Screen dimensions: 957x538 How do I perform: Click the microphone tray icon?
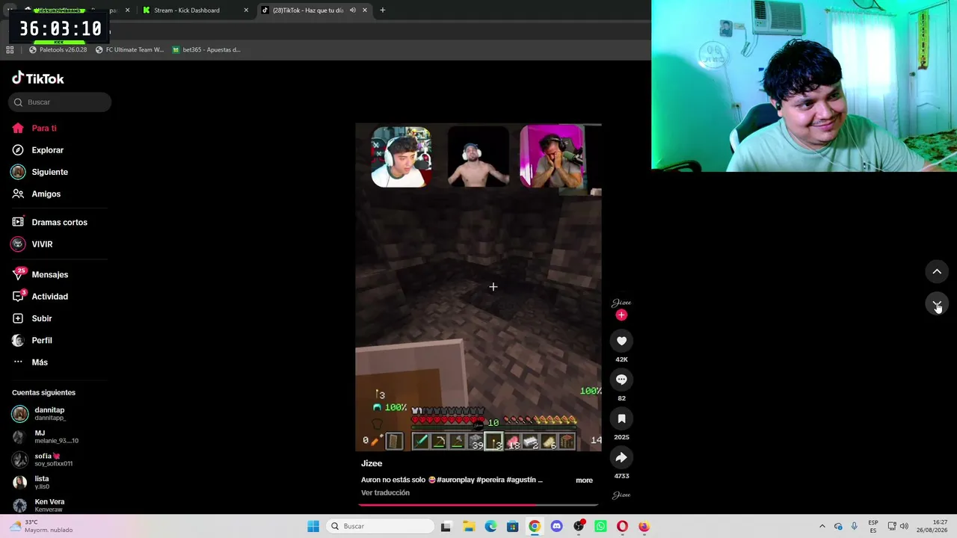tap(855, 527)
